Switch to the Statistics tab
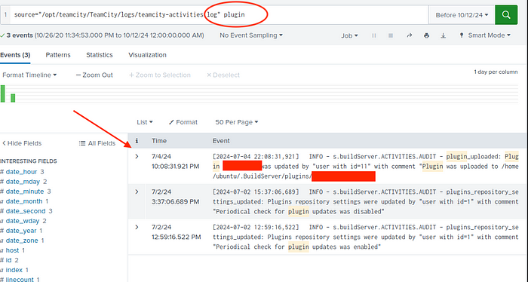The height and width of the screenshot is (282, 528). [100, 55]
